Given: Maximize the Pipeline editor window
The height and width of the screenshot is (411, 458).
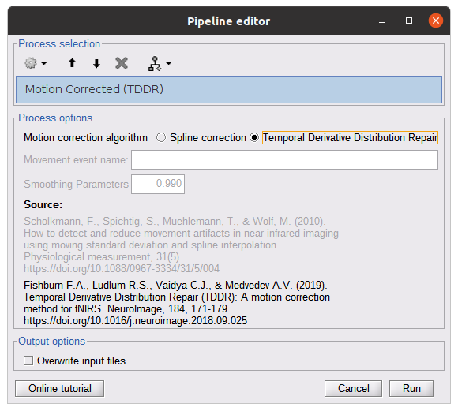Looking at the screenshot, I should pos(409,21).
